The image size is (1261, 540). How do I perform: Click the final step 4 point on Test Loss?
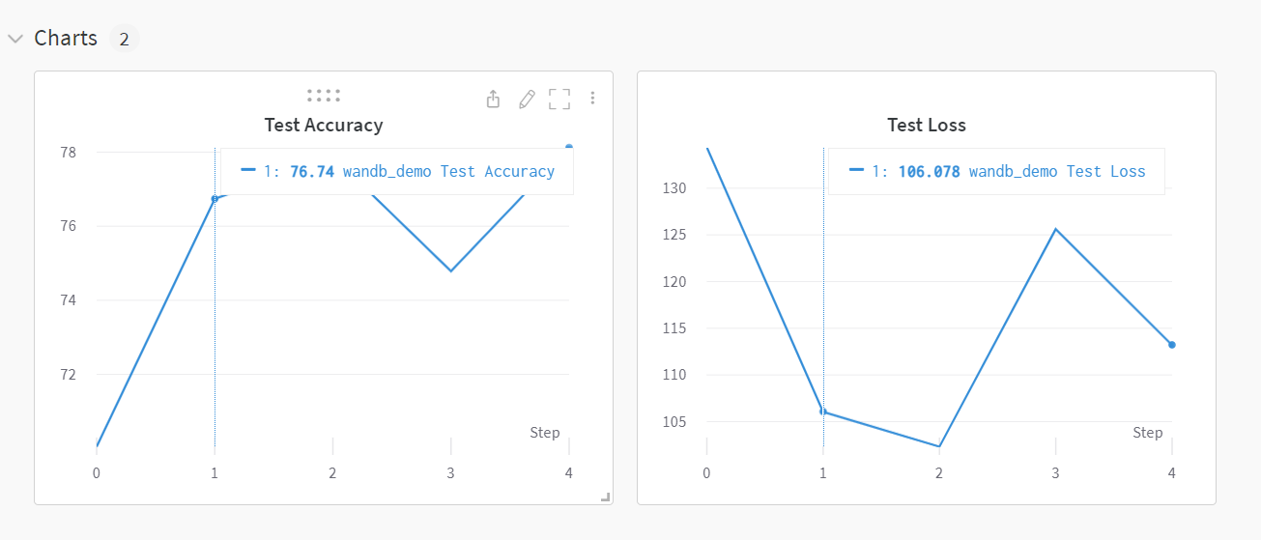pos(1172,345)
